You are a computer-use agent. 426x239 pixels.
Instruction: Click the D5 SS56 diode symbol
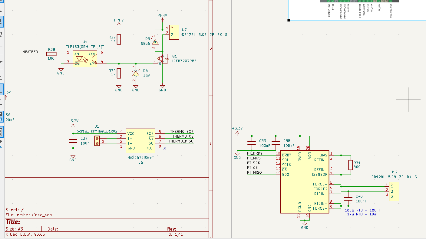coord(155,42)
